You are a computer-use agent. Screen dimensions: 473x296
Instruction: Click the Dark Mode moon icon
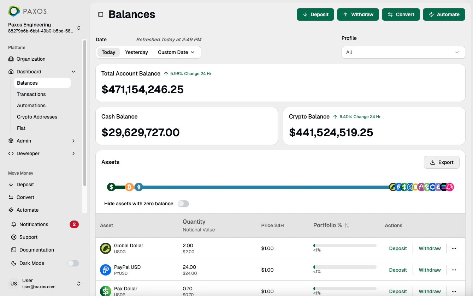tap(14, 263)
